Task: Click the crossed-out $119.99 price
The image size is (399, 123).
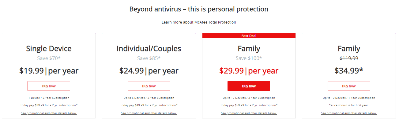Action: coord(349,58)
